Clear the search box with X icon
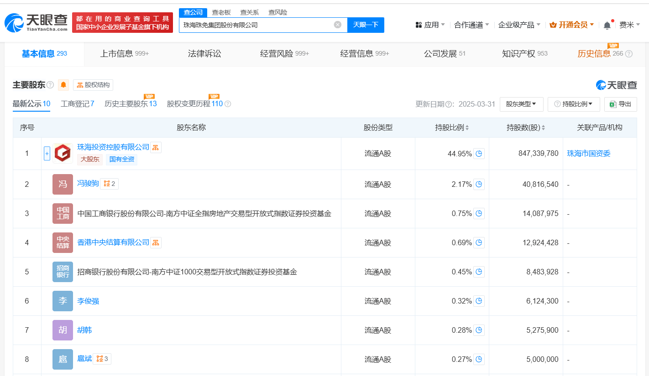The height and width of the screenshot is (376, 649). [338, 25]
